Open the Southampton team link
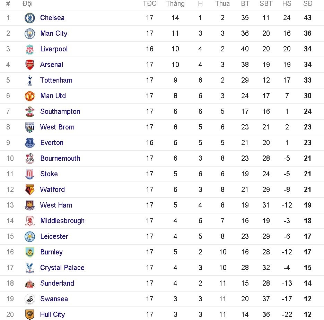Image resolution: width=324 pixels, height=320 pixels. [x=60, y=111]
